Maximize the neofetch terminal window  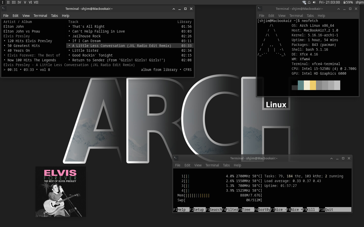[x=350, y=9]
